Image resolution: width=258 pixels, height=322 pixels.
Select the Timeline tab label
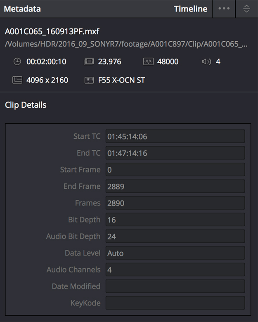pos(190,9)
